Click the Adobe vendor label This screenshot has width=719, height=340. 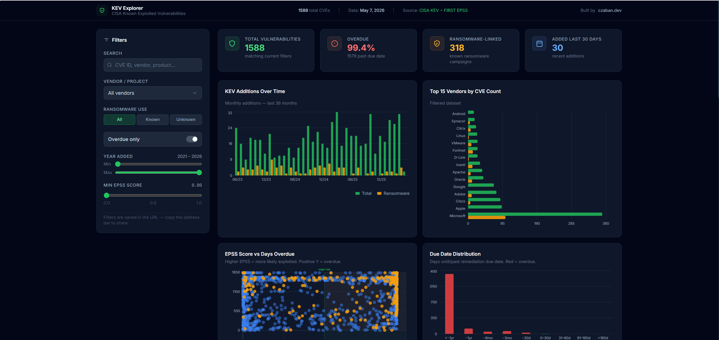coord(460,194)
